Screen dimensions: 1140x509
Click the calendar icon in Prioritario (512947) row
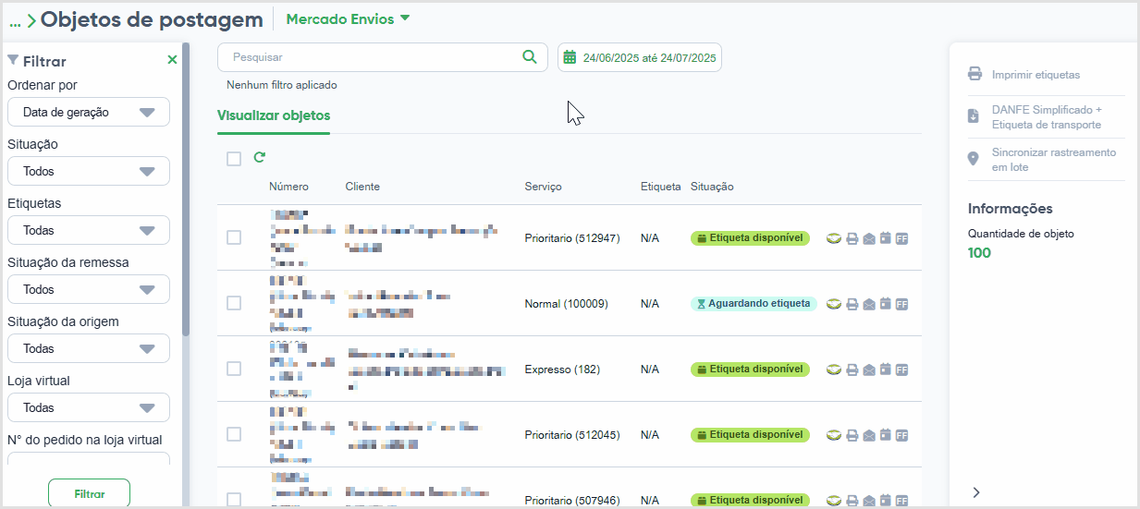[x=885, y=238]
